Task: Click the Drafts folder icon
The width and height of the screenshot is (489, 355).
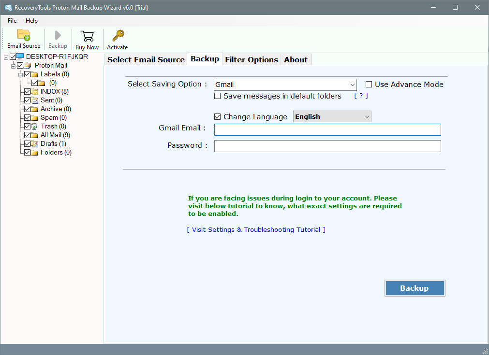Action: [34, 144]
